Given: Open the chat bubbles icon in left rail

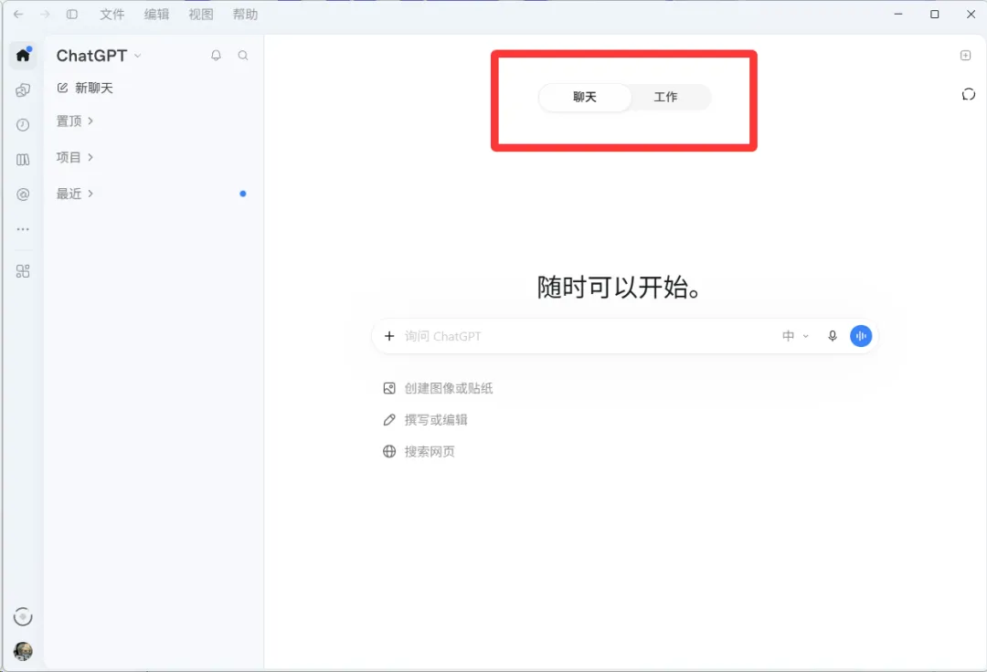Looking at the screenshot, I should click(23, 89).
